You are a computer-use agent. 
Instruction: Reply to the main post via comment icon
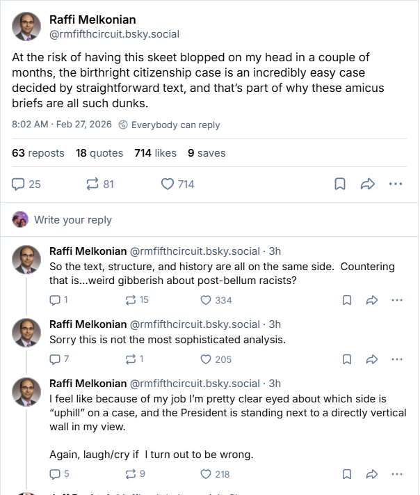[19, 184]
